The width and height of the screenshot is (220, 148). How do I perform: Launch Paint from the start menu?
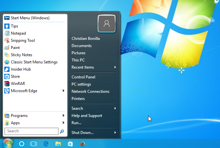pos(7,48)
